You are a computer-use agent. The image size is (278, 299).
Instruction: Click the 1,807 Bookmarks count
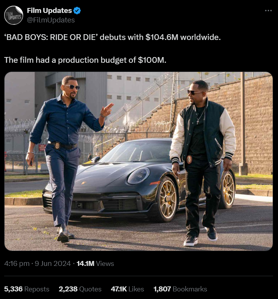(180, 289)
